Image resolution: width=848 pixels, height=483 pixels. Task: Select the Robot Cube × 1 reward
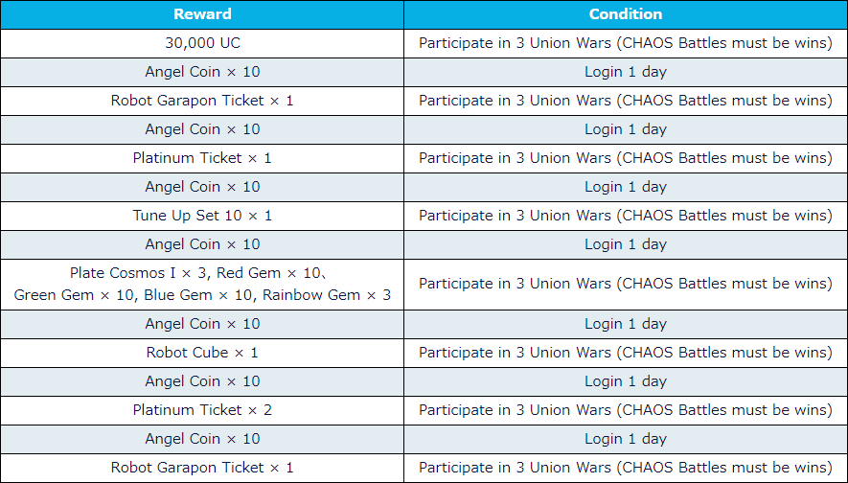pyautogui.click(x=202, y=353)
